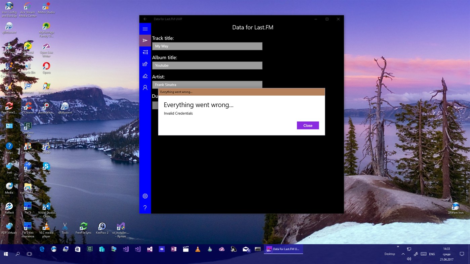Open the track list icon in sidebar

pos(145,52)
